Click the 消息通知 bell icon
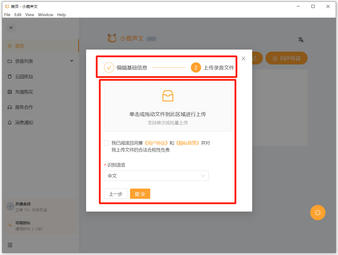 [x=10, y=123]
